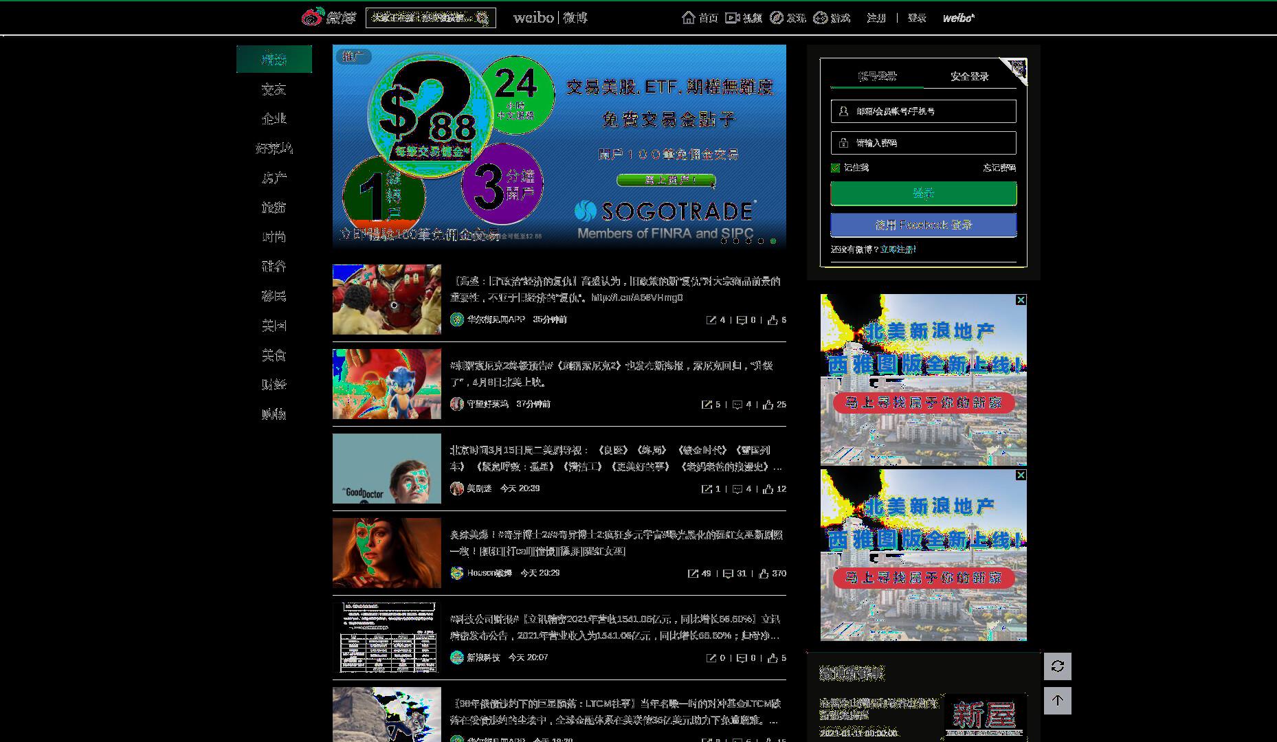Select 移民 in the sidebar

274,296
